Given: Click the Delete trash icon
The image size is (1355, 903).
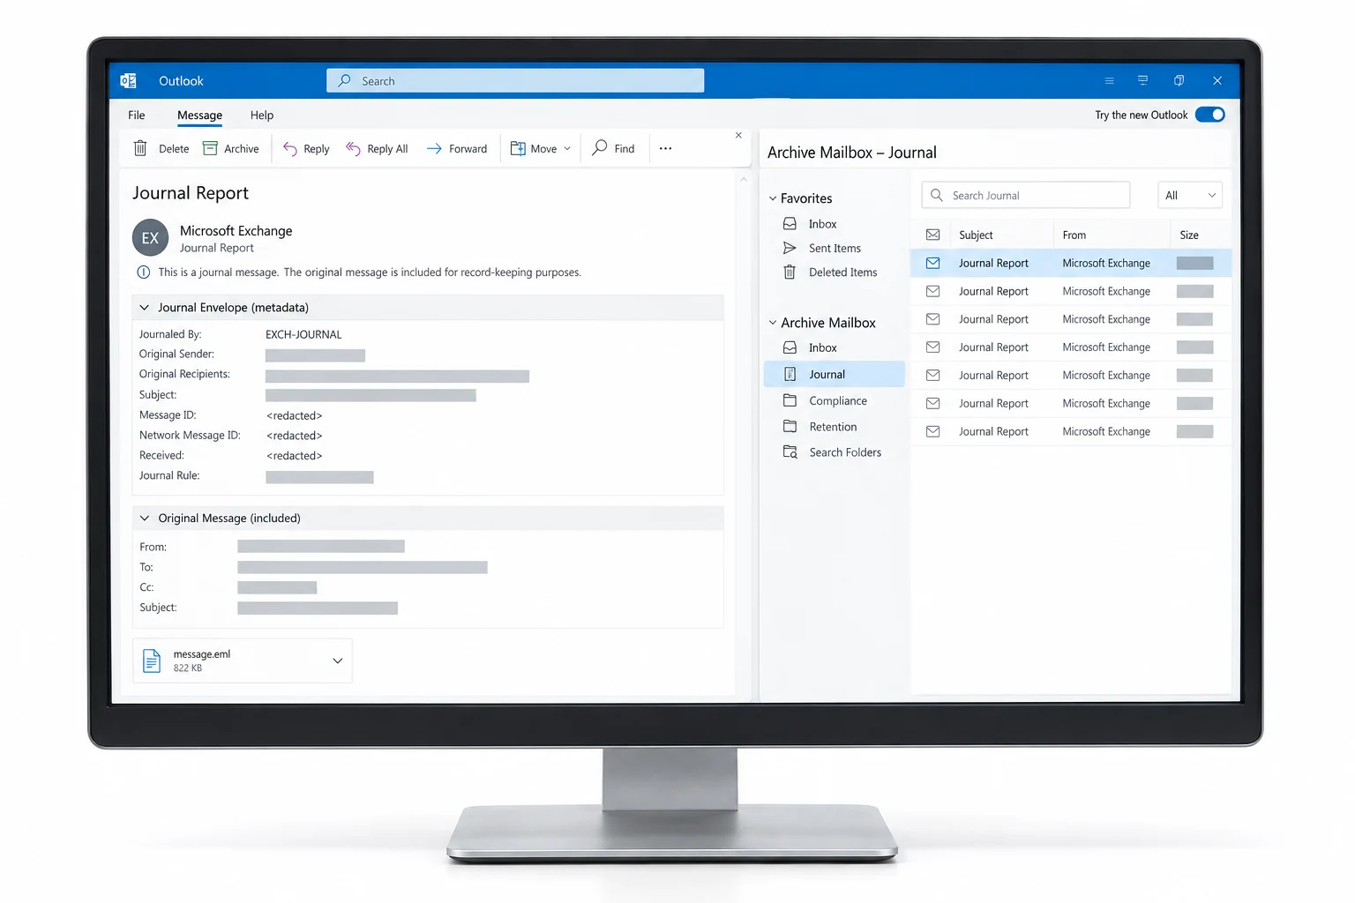Looking at the screenshot, I should [x=140, y=148].
